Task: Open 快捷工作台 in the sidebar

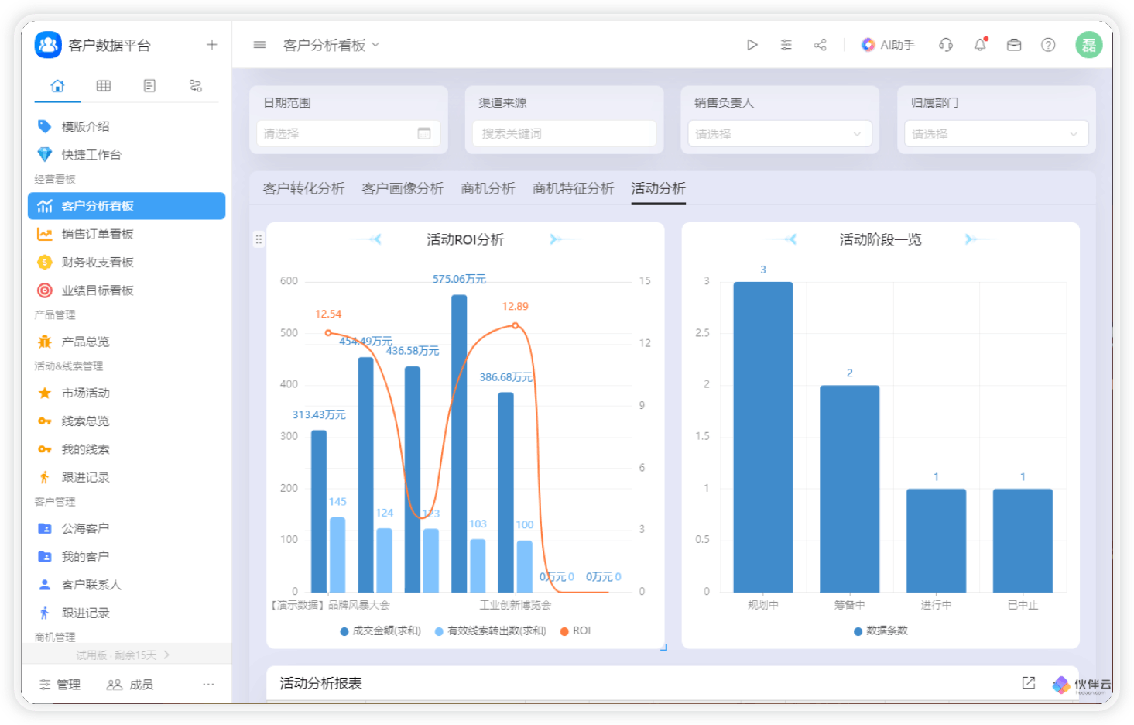Action: coord(127,155)
